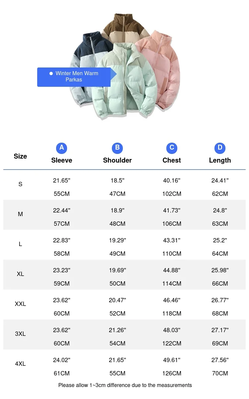The image size is (249, 399).
Task: Click the blue C circle icon
Action: tap(172, 148)
